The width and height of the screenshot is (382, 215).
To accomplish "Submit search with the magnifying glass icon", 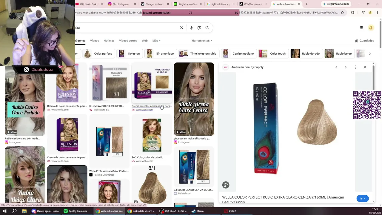I will [x=207, y=27].
